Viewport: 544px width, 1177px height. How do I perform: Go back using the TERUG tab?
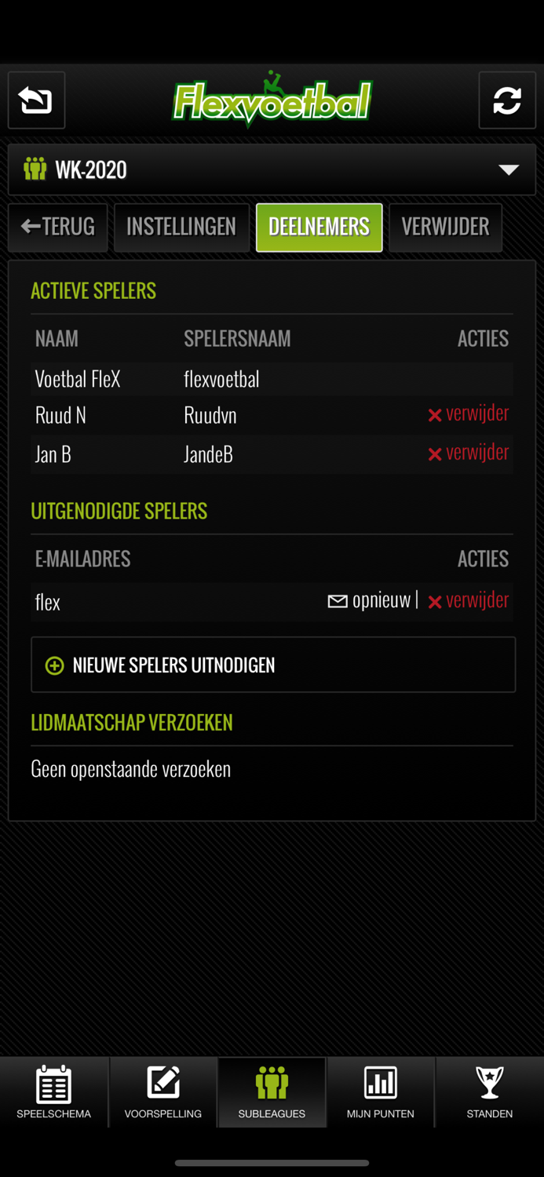57,227
